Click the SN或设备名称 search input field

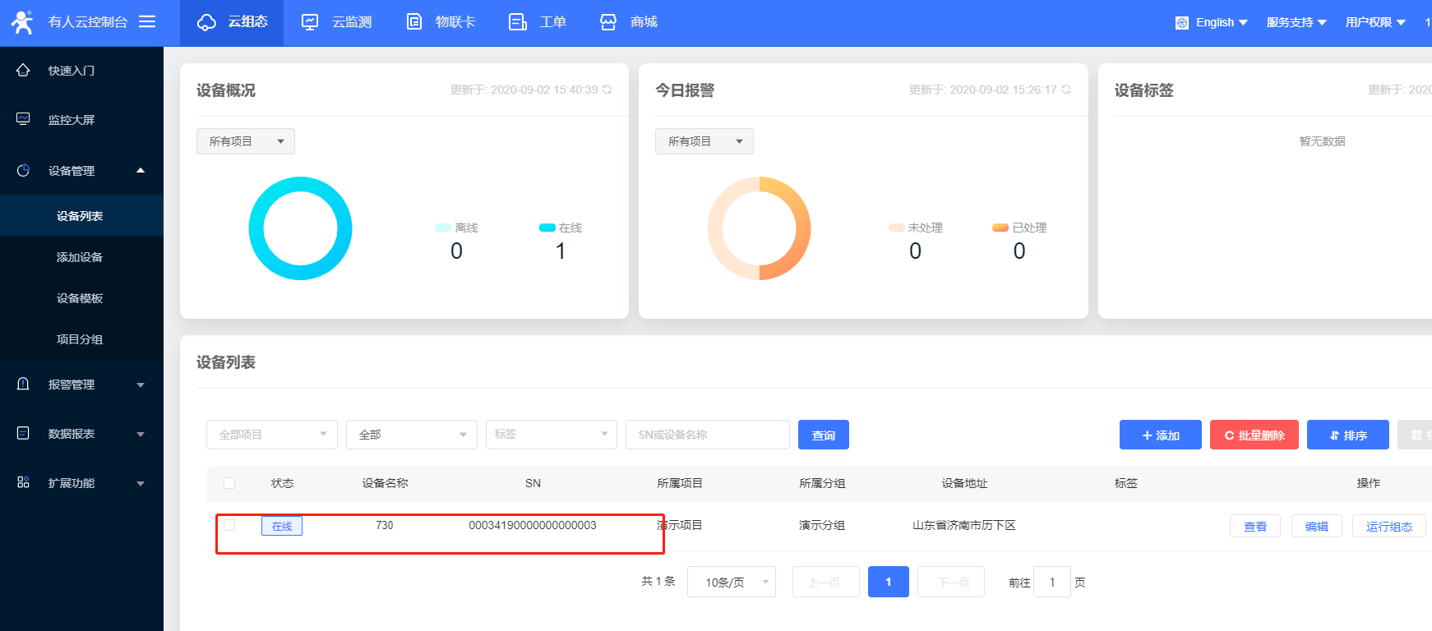(707, 435)
